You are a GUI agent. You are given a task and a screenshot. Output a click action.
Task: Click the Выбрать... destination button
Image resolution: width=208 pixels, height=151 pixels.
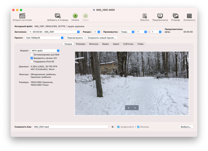[186, 127]
